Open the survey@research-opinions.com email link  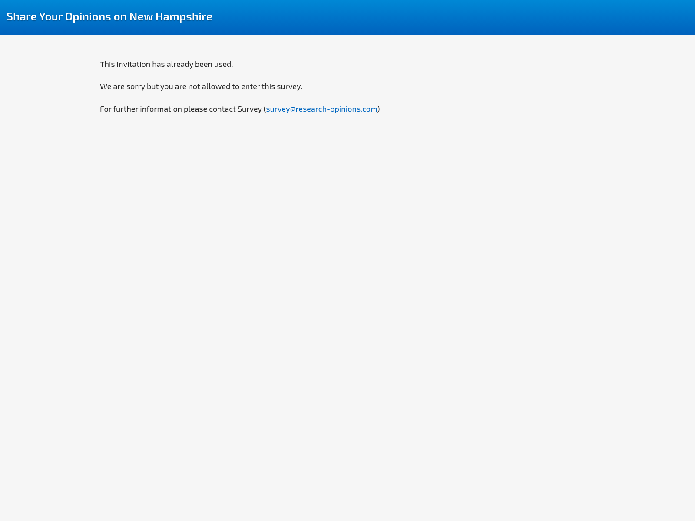click(x=321, y=109)
